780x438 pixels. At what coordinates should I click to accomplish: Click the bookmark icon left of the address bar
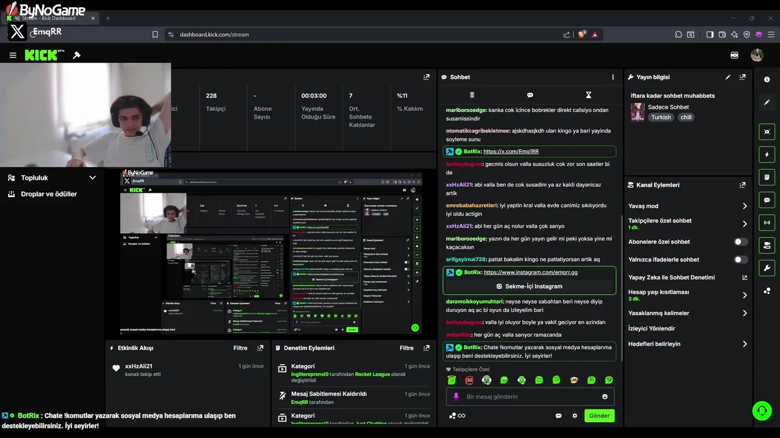tap(155, 35)
